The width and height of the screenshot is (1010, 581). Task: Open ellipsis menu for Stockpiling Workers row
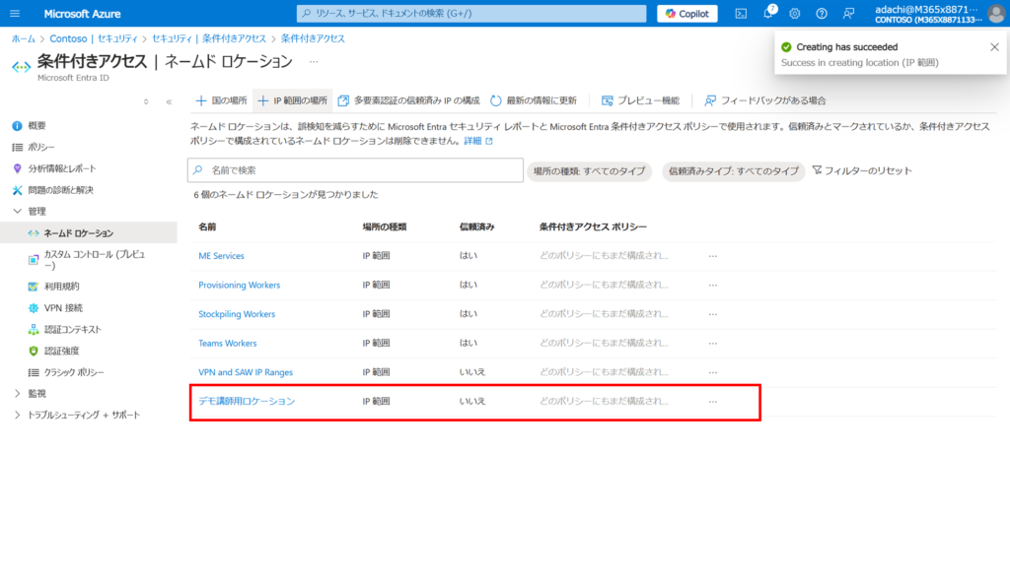coord(713,314)
